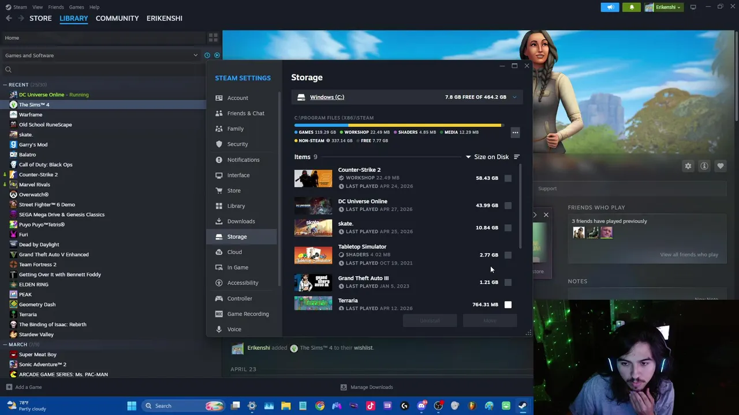Open the View menu
This screenshot has width=739, height=415.
(x=38, y=7)
